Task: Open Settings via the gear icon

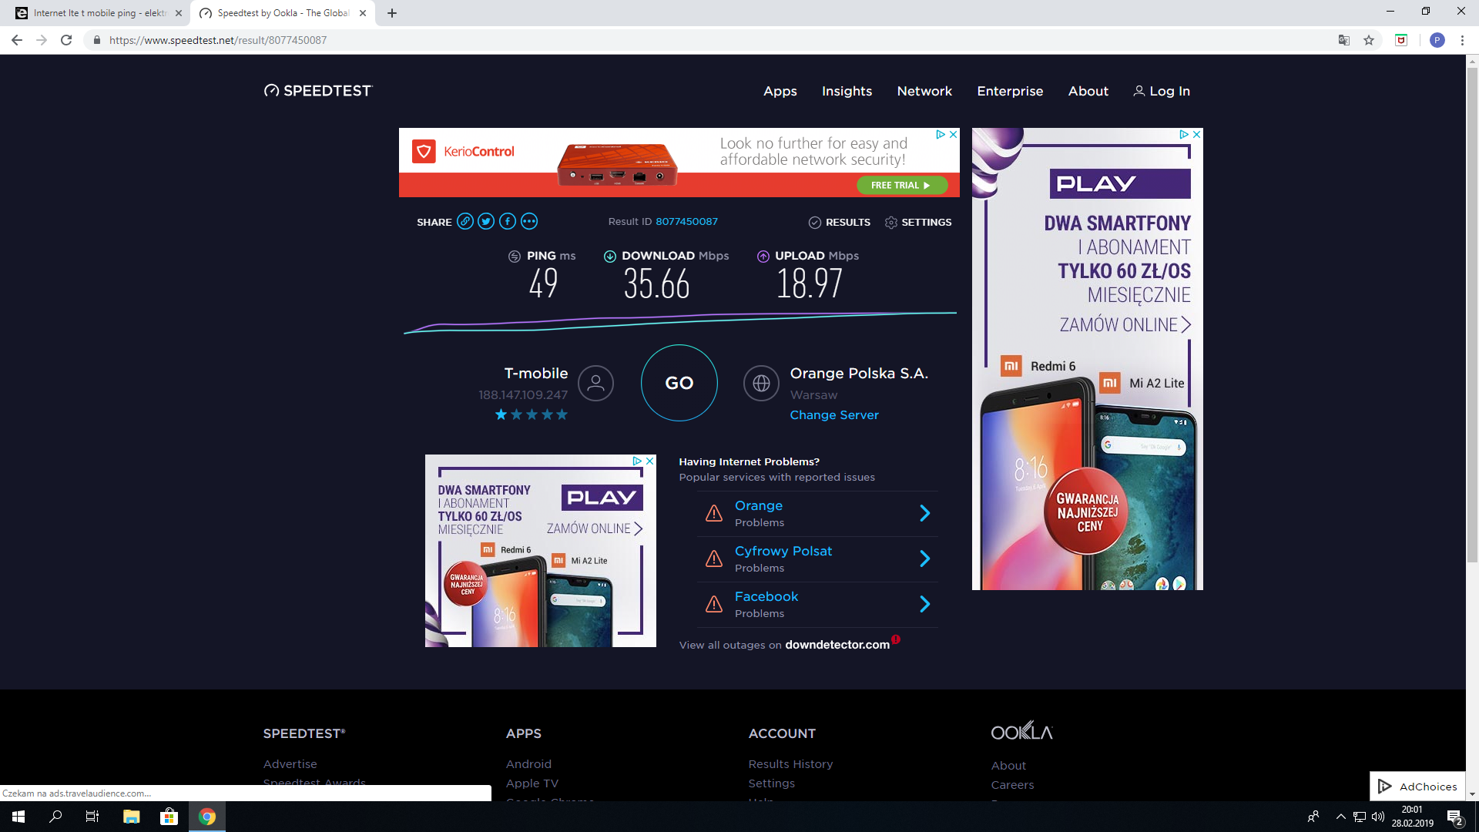Action: pos(890,223)
